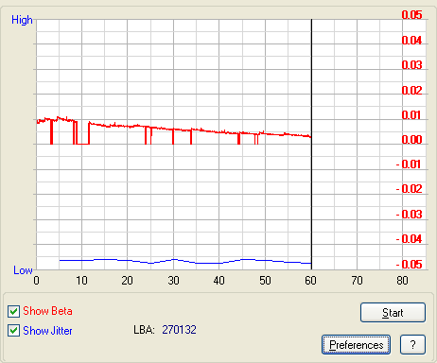The image size is (437, 363).
Task: Open help with the question mark button
Action: click(x=412, y=345)
